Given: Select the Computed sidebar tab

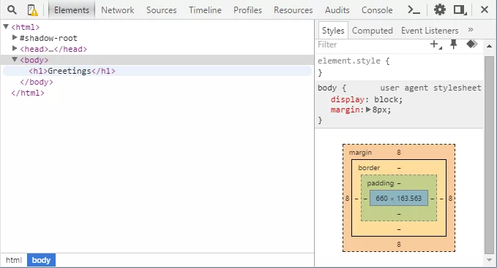Looking at the screenshot, I should pyautogui.click(x=373, y=31).
